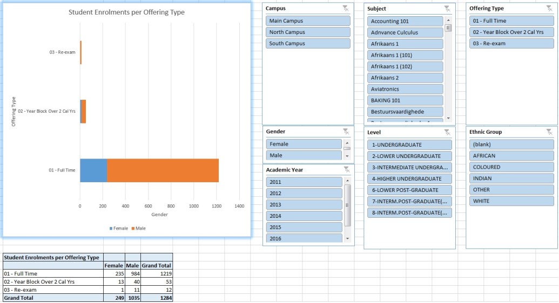Filter by AFRICAN ethnic group
Screen dimensions: 559x303
click(511, 156)
